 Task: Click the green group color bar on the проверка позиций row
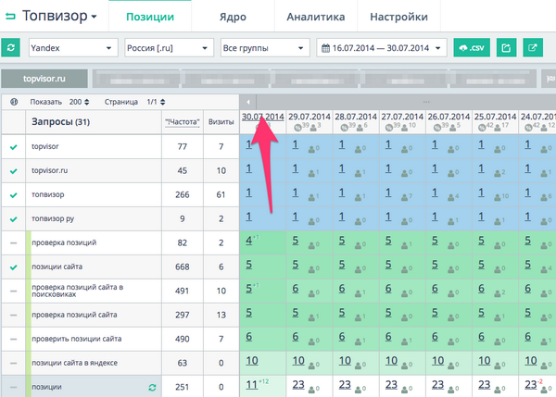(29, 243)
